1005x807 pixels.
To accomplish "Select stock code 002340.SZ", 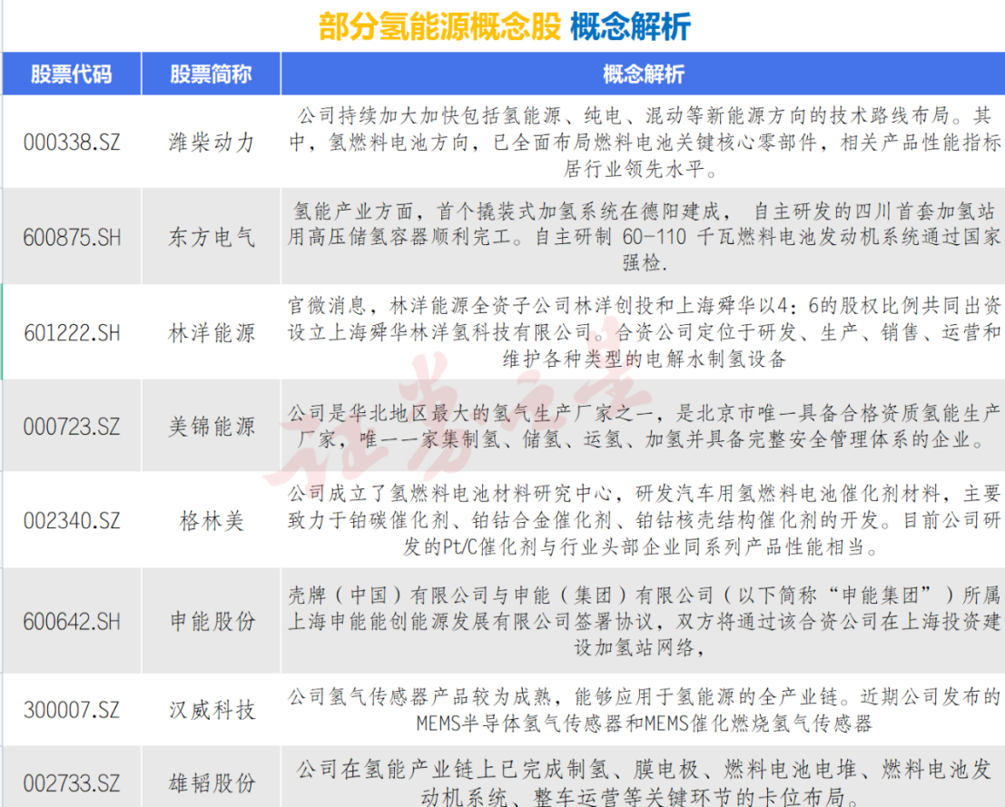I will 72,520.
